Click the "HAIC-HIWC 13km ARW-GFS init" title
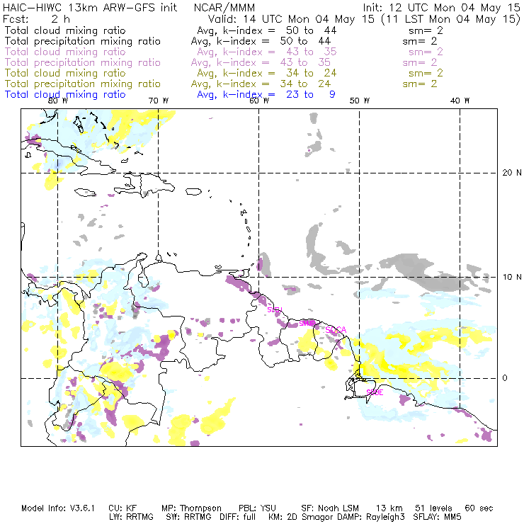This screenshot has height=524, width=524. click(x=90, y=8)
